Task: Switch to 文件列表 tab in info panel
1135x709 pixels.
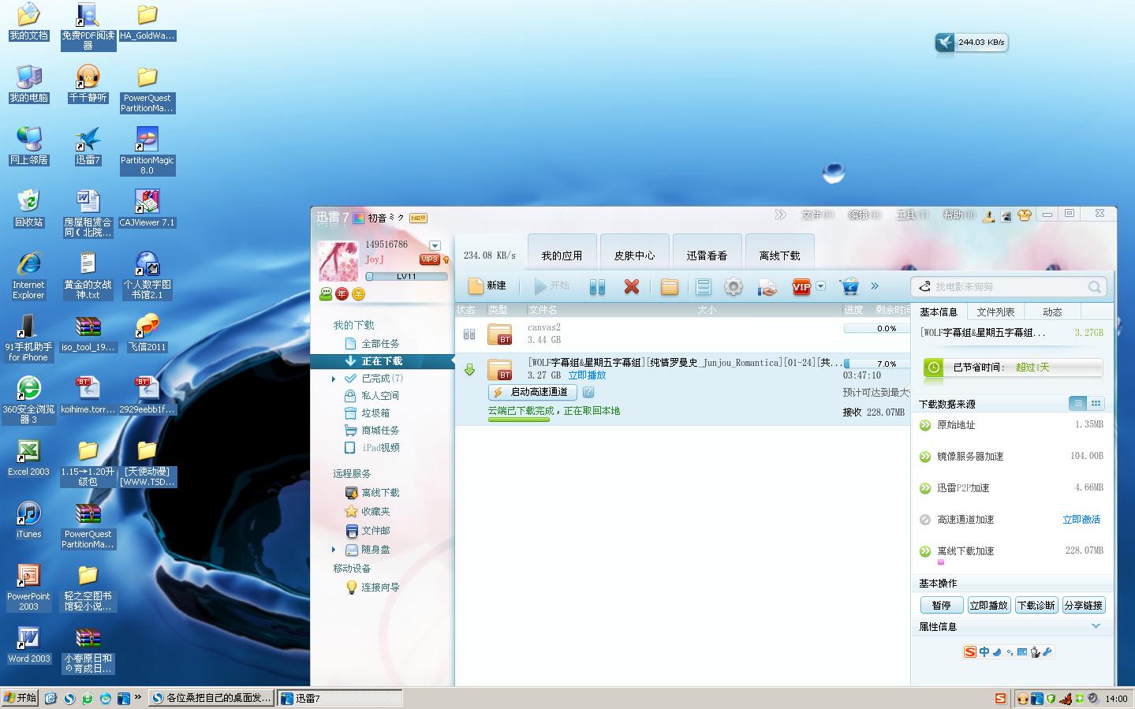Action: [x=995, y=312]
